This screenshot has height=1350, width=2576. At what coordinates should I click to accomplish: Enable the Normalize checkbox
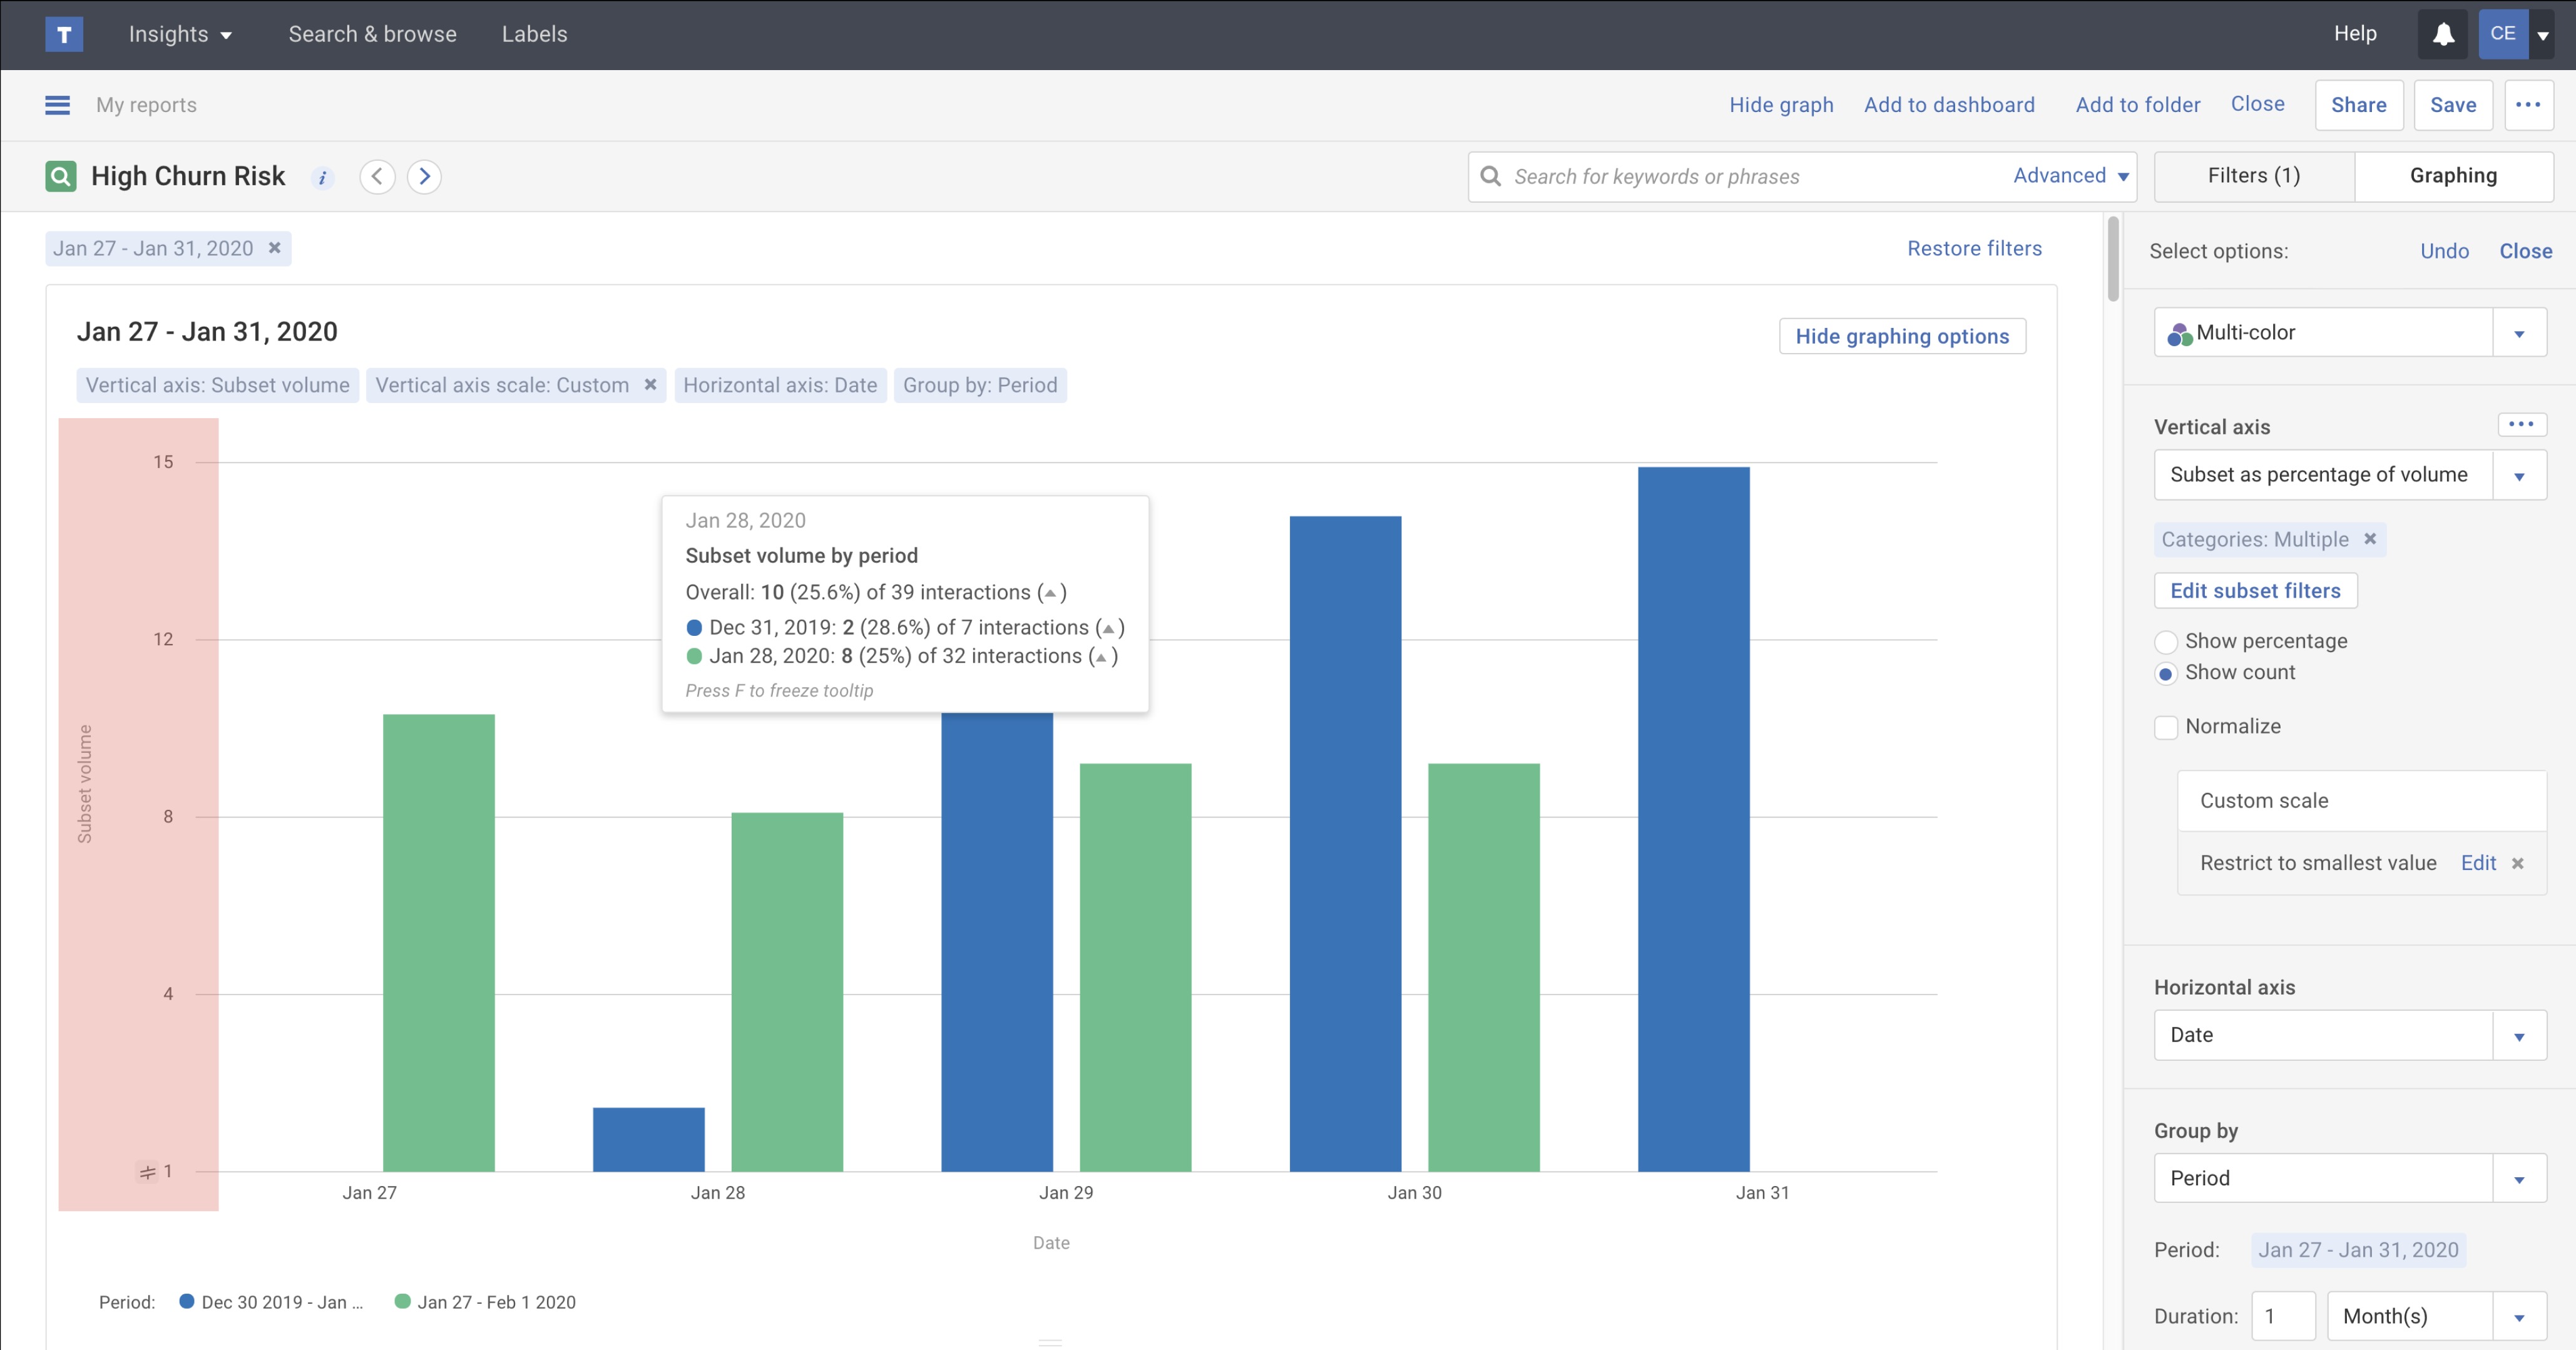click(2166, 727)
